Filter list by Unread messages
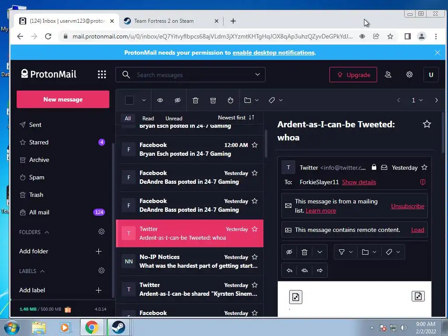448x336 pixels. tap(174, 118)
